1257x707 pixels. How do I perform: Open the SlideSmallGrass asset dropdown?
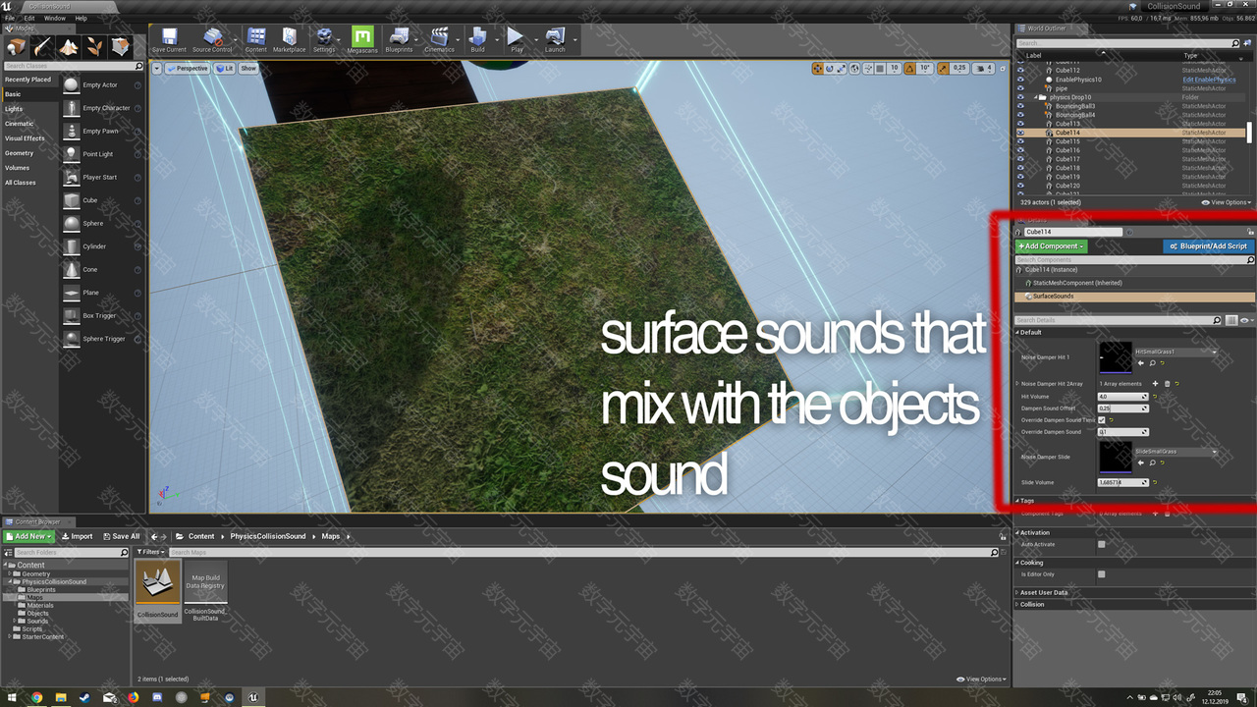pyautogui.click(x=1176, y=452)
